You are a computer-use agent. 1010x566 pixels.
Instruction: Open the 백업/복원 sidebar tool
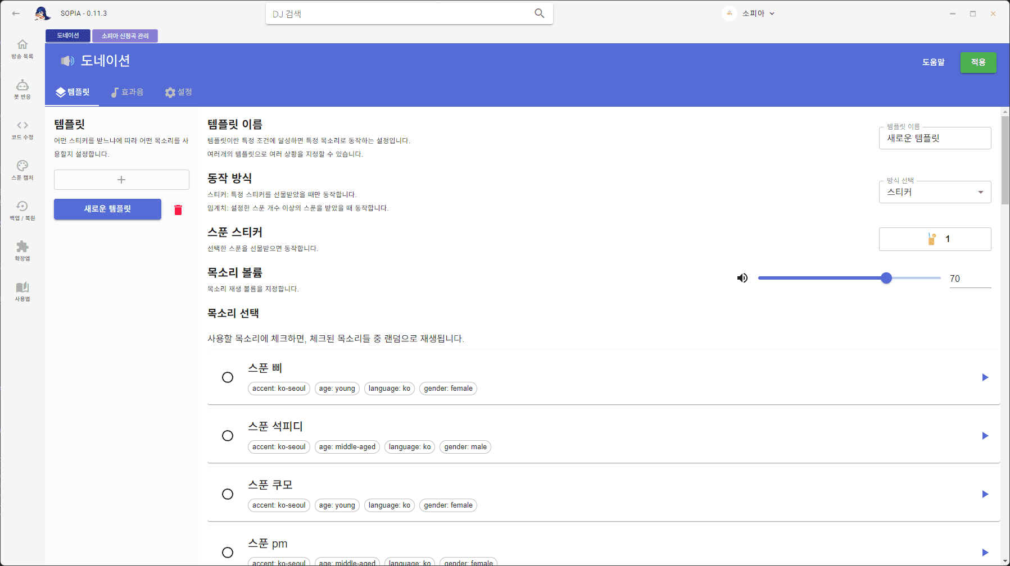22,209
